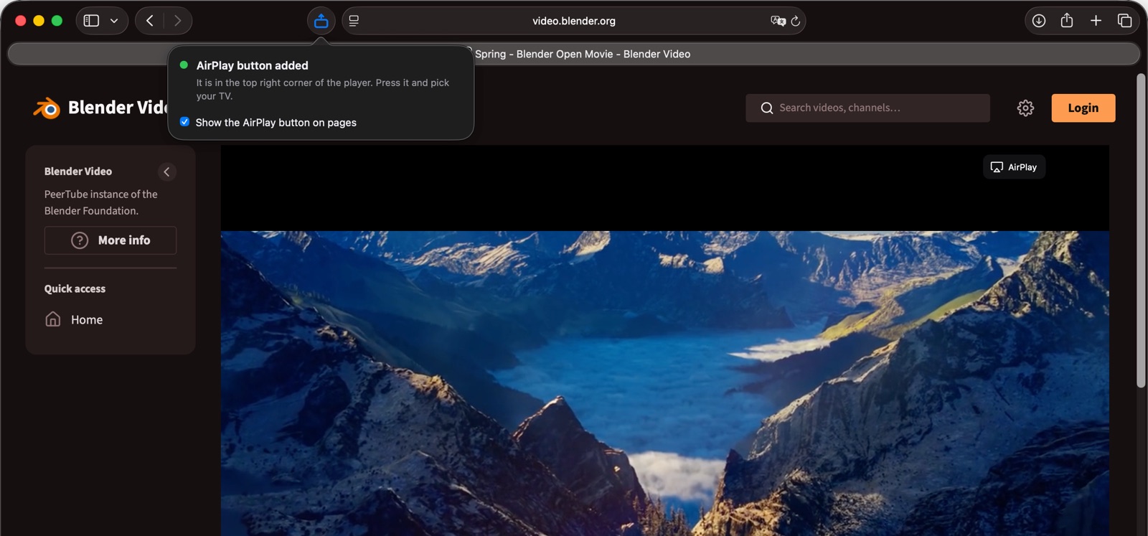Click the translate page icon
This screenshot has height=536, width=1148.
778,21
